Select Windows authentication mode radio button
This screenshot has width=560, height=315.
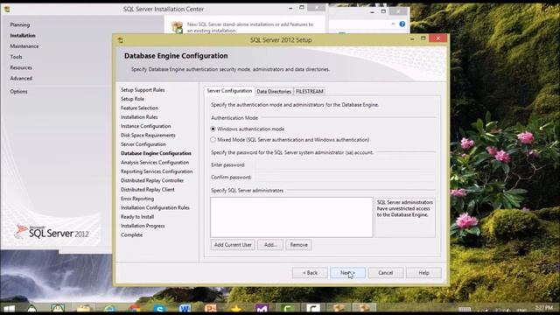[213, 129]
